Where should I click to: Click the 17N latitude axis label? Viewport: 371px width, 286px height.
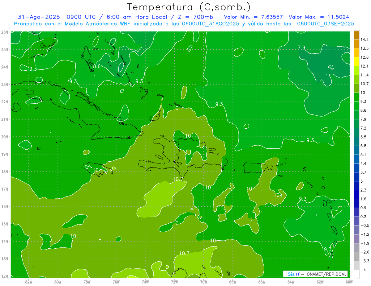click(4, 189)
